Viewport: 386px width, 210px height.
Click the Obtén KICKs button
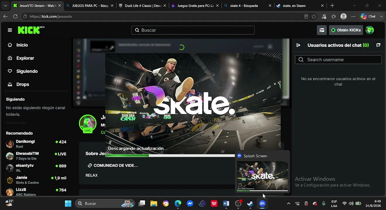tap(346, 30)
